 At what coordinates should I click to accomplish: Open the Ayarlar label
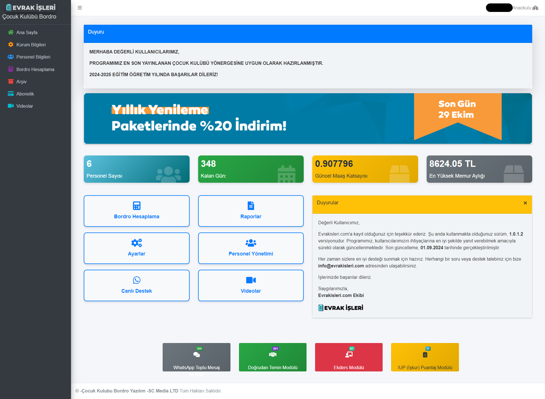(137, 254)
